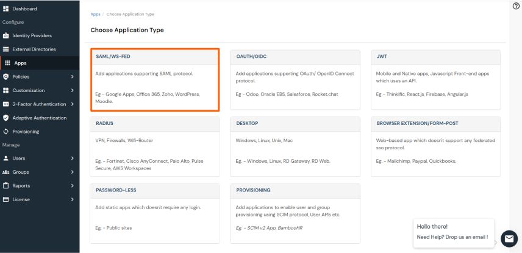Open the Provisioning sidebar item
522x253 pixels.
(x=40, y=132)
